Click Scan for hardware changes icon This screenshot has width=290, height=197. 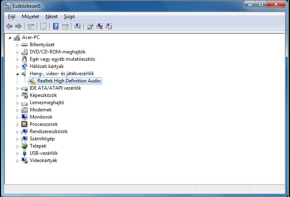click(x=78, y=27)
